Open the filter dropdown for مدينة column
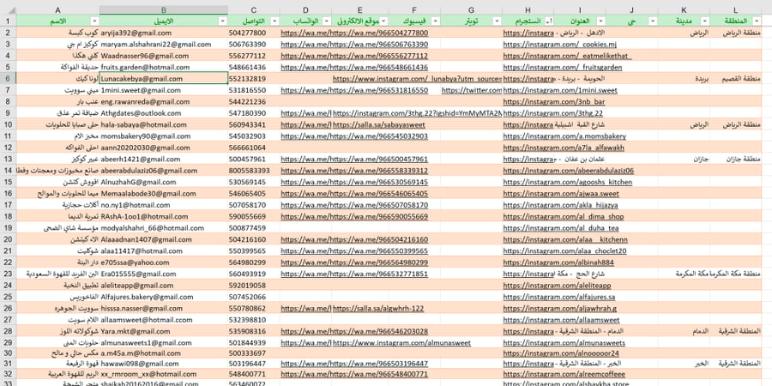The height and width of the screenshot is (386, 772). [704, 21]
